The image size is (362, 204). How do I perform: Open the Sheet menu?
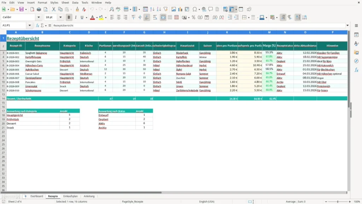click(x=65, y=2)
